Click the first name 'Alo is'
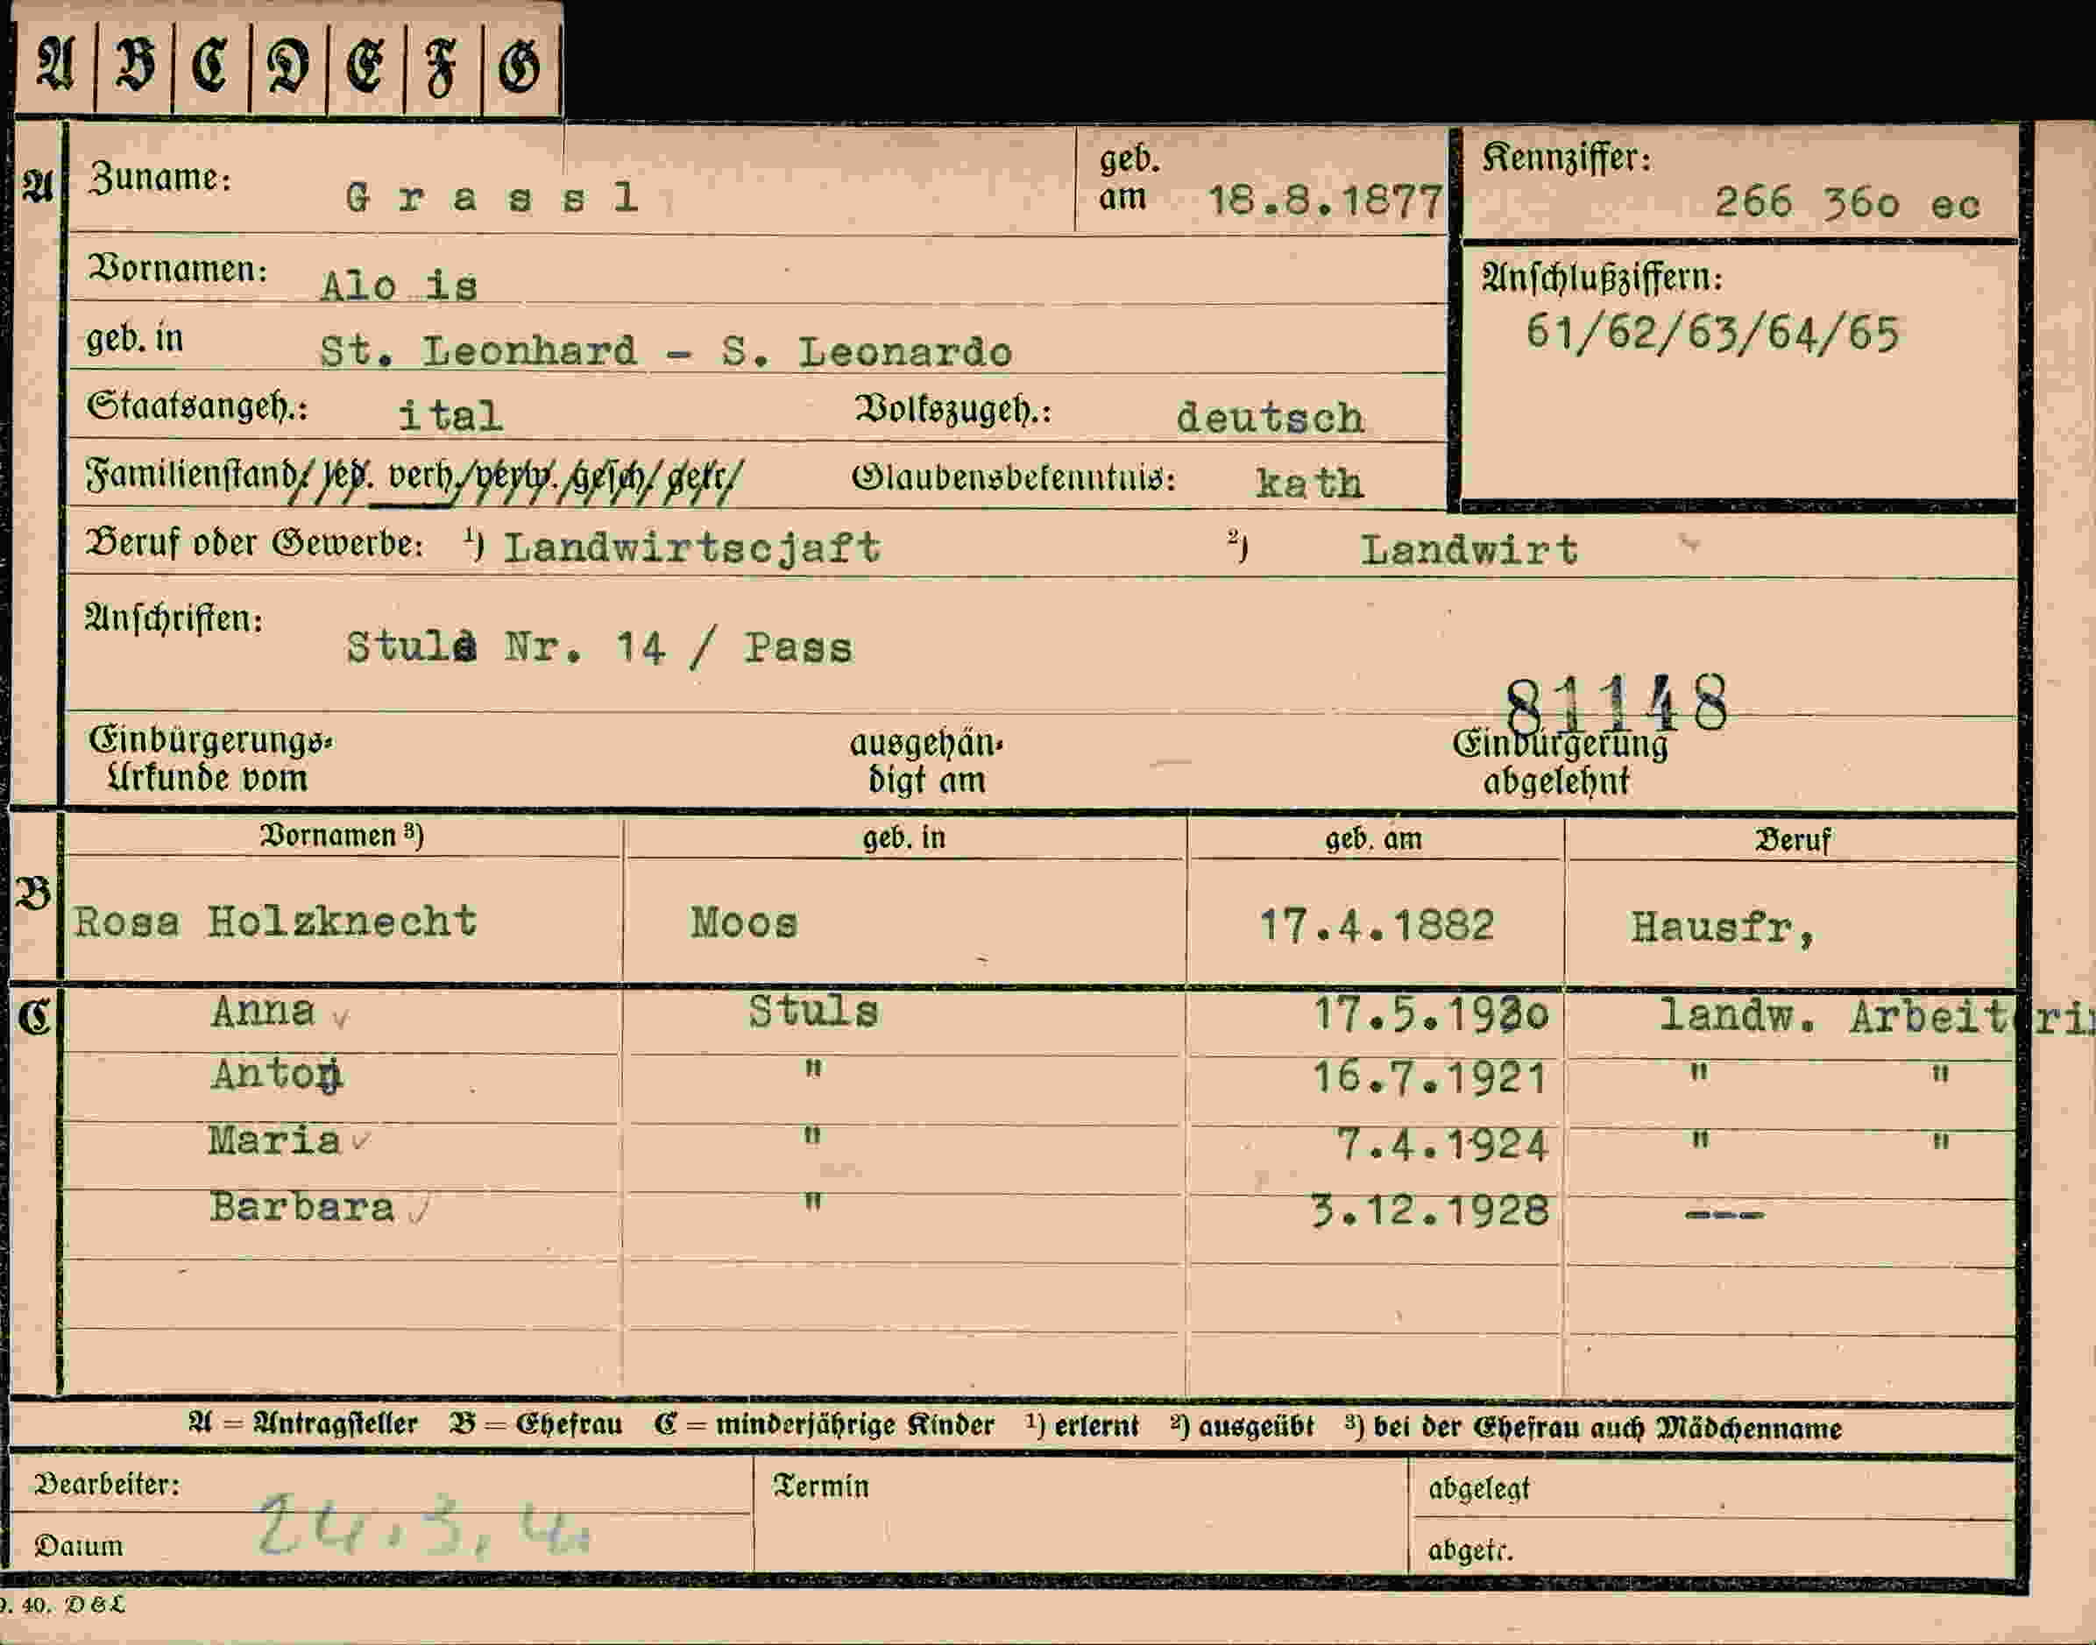The width and height of the screenshot is (2096, 1645). pyautogui.click(x=399, y=286)
